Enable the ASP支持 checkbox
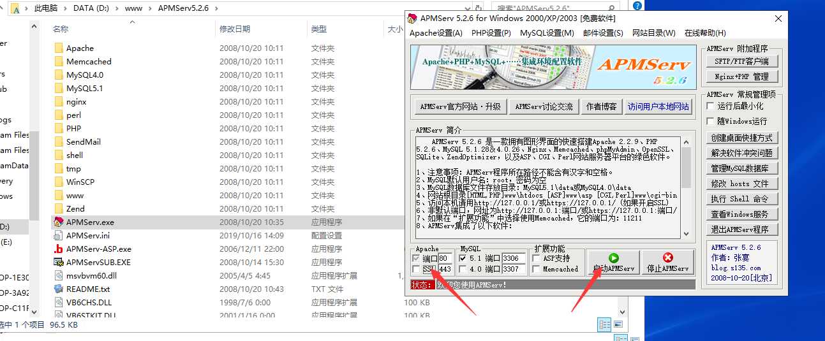 coord(537,259)
